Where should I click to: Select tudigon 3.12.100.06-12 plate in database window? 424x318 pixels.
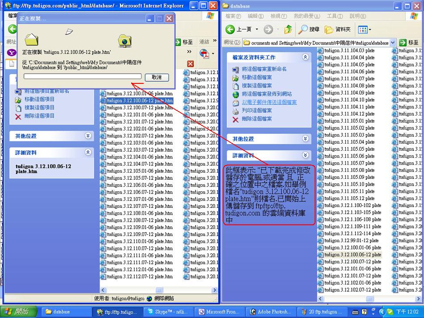[x=349, y=255]
